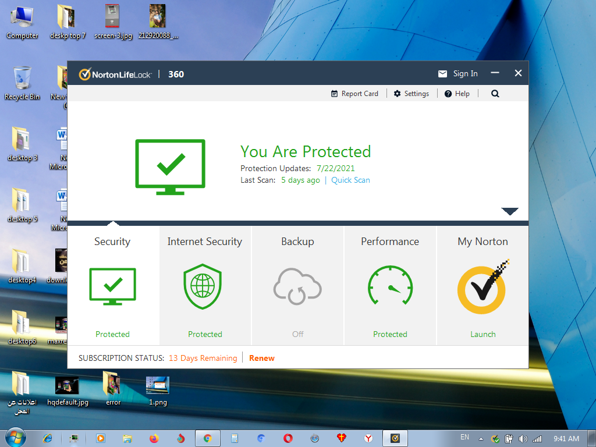Viewport: 596px width, 447px height.
Task: Open the Computer desktop icon
Action: coord(22,22)
